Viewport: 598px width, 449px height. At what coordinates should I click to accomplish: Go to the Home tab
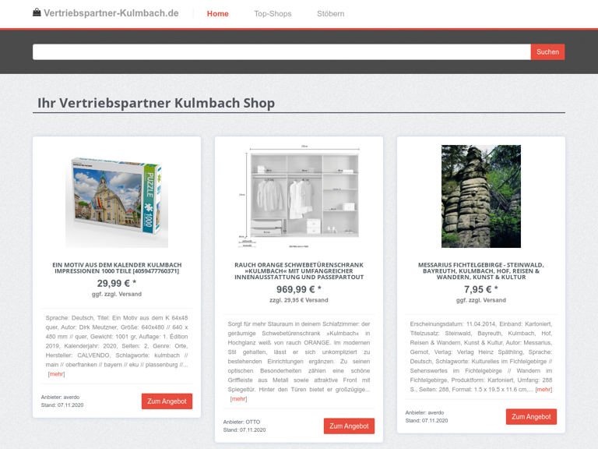(217, 14)
